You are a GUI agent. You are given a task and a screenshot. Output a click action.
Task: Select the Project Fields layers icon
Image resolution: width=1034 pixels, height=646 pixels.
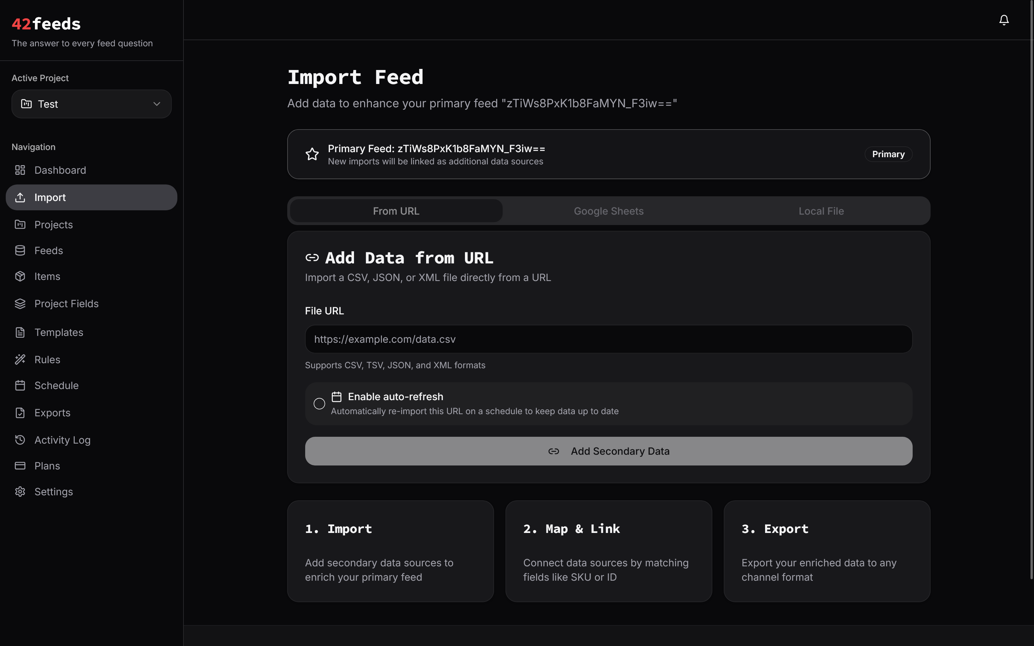(x=20, y=304)
